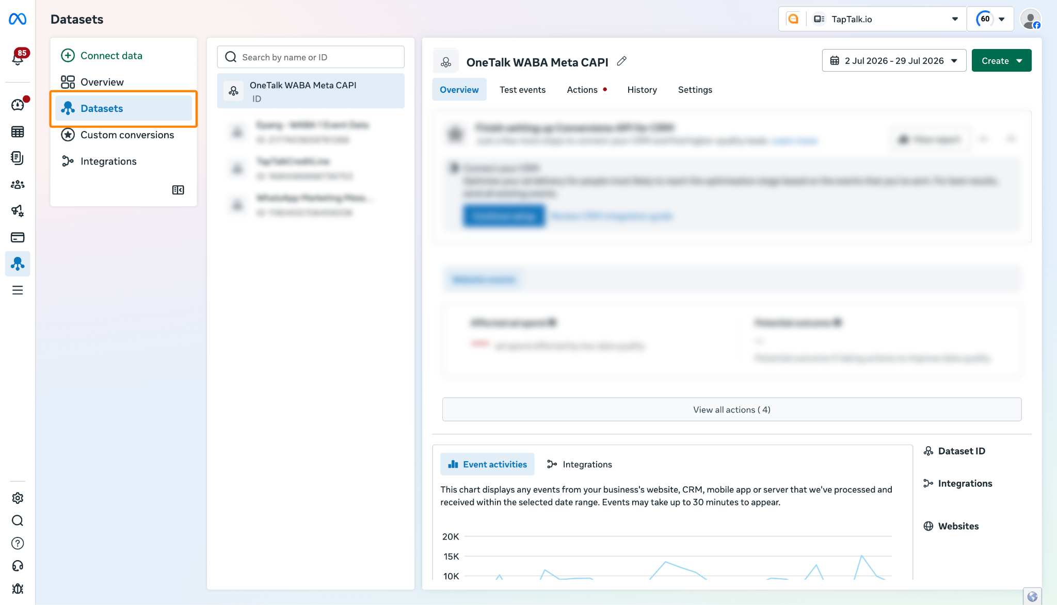Edit dataset name with the pencil icon
Image resolution: width=1057 pixels, height=605 pixels.
(x=622, y=61)
